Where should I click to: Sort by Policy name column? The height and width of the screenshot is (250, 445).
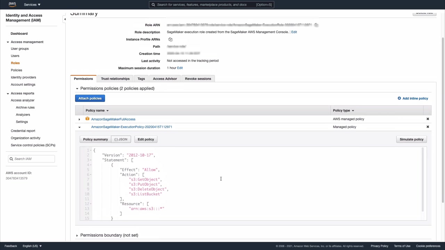click(97, 111)
